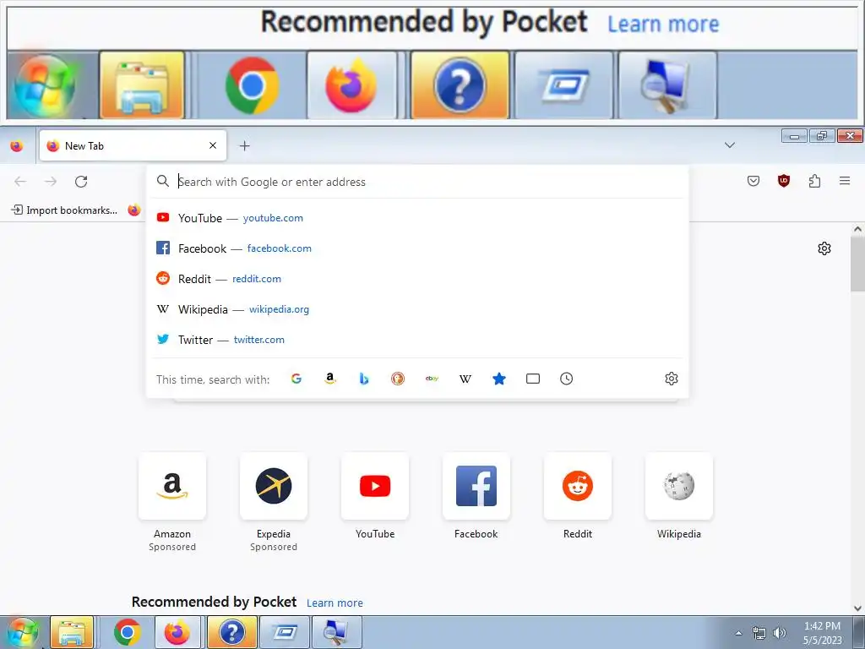Open the Extensions puzzle-piece menu
This screenshot has width=865, height=649.
(x=814, y=181)
